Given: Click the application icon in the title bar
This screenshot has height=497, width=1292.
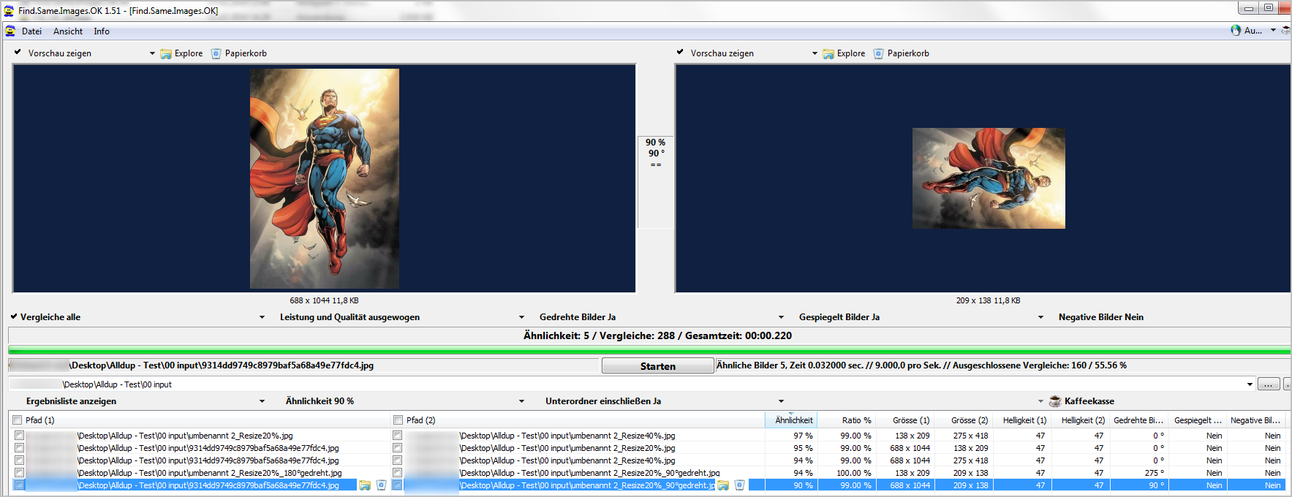Looking at the screenshot, I should pos(9,10).
